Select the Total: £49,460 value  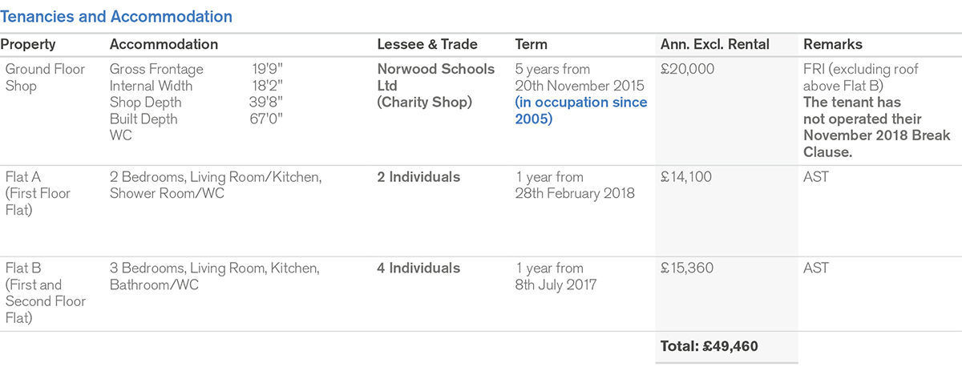tap(709, 346)
